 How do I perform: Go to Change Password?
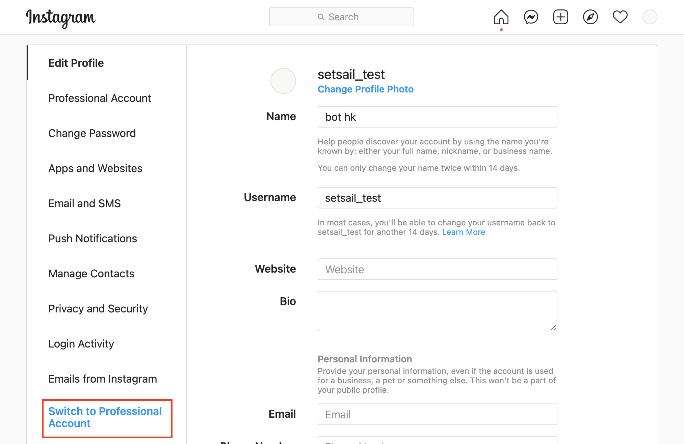pos(92,133)
